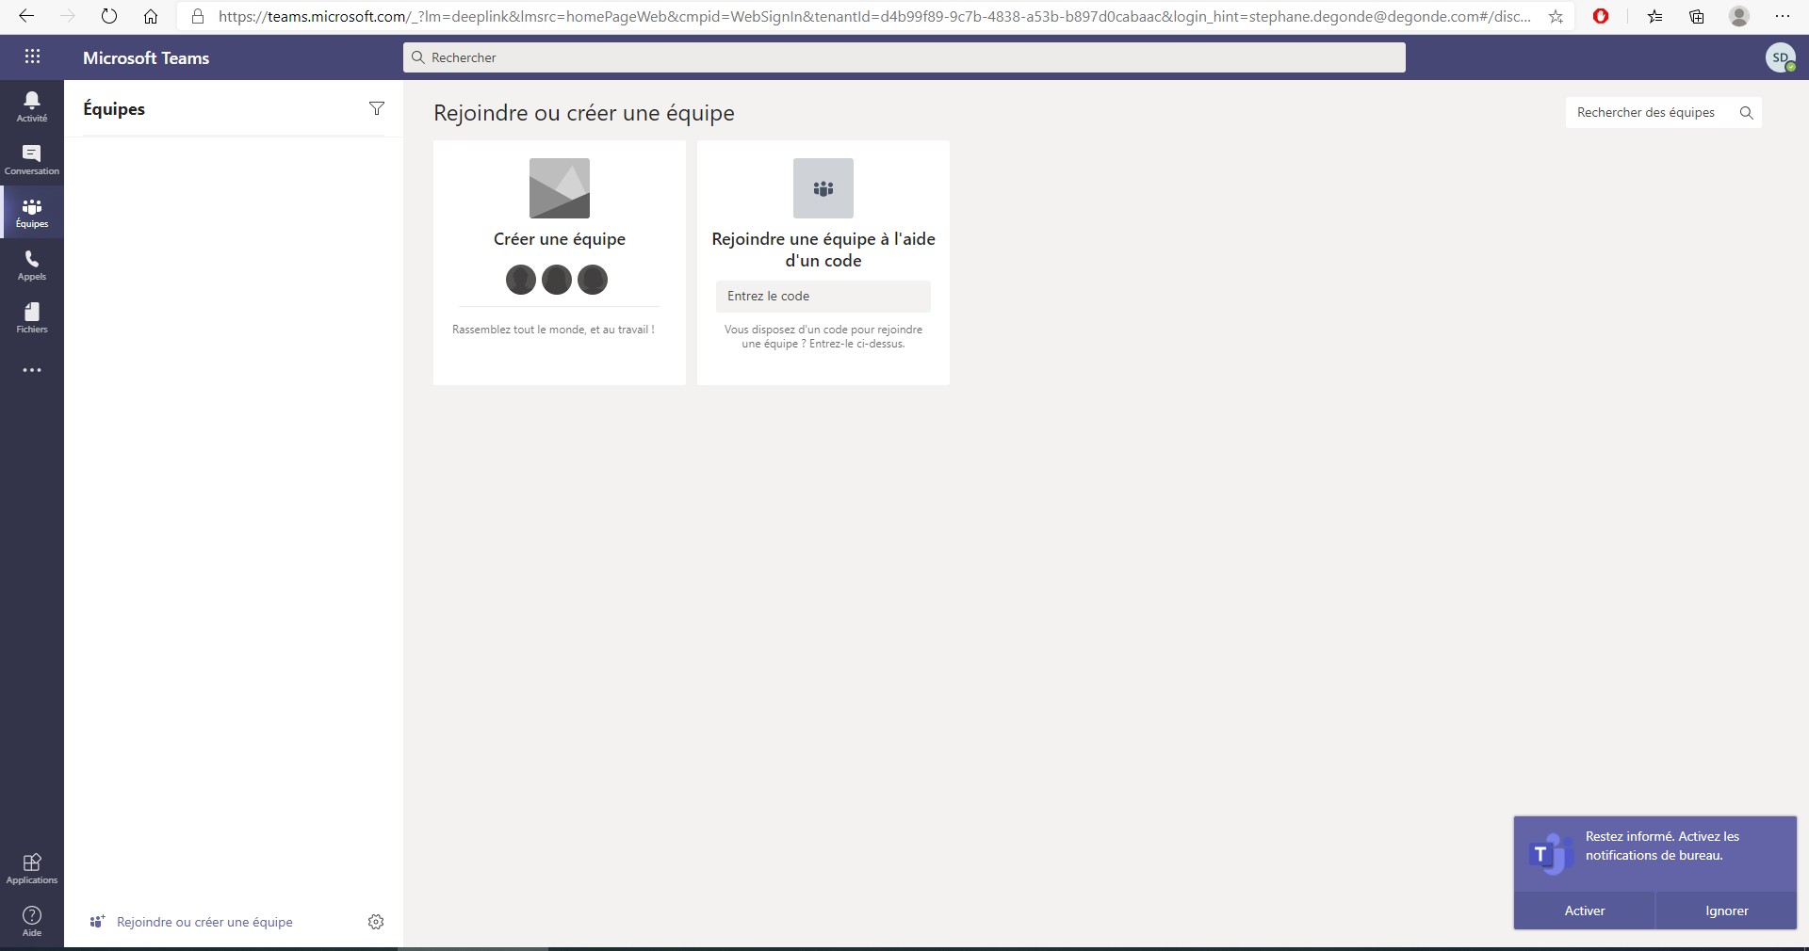The width and height of the screenshot is (1809, 951).
Task: Click the filter funnel icon in Équipes
Action: [377, 108]
